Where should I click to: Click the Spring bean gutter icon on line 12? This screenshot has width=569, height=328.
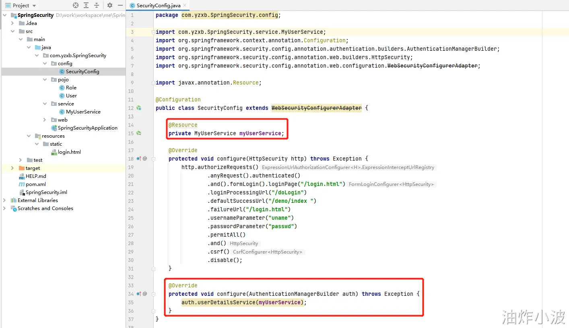tap(139, 108)
